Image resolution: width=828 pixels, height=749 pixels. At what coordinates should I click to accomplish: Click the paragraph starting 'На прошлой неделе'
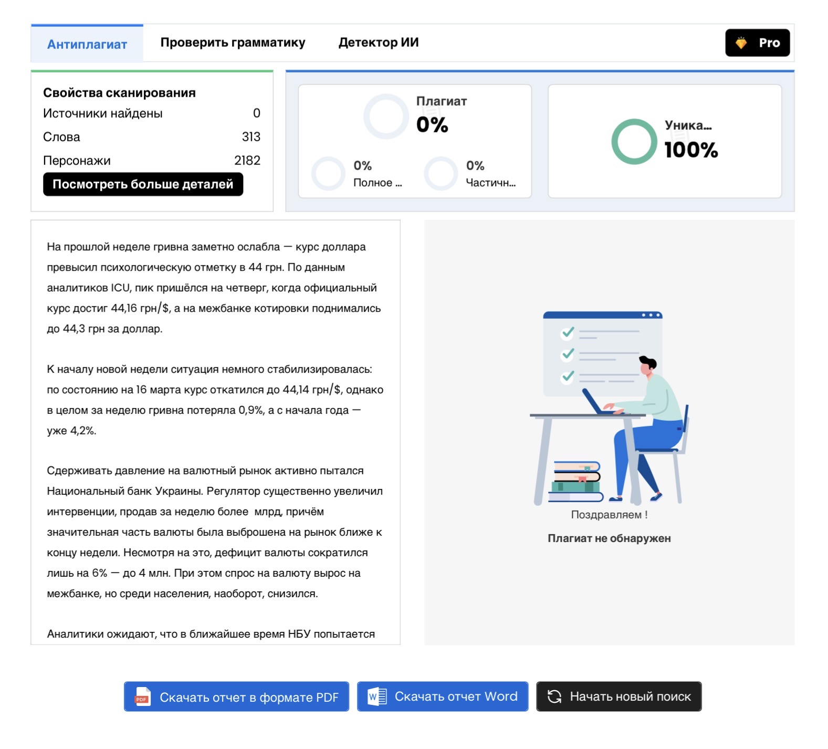[x=215, y=288]
